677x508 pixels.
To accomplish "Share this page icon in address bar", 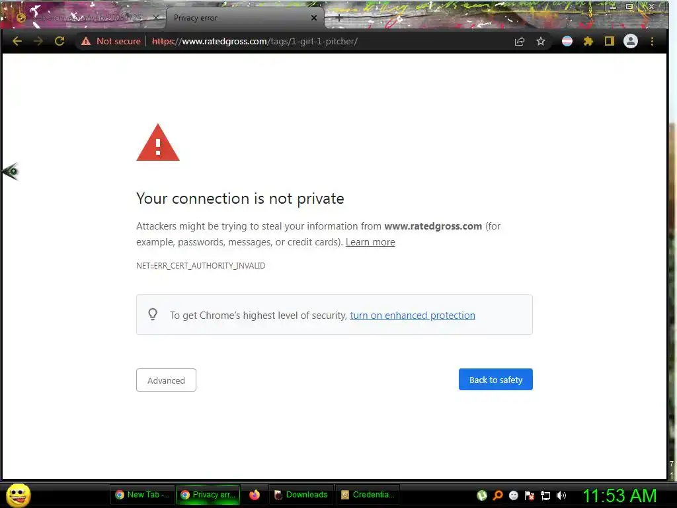I will coord(520,42).
